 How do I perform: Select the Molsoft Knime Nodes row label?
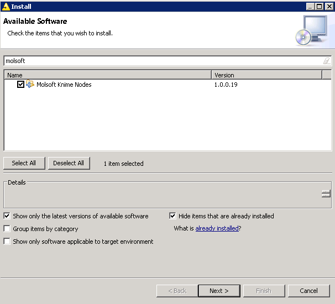click(64, 85)
